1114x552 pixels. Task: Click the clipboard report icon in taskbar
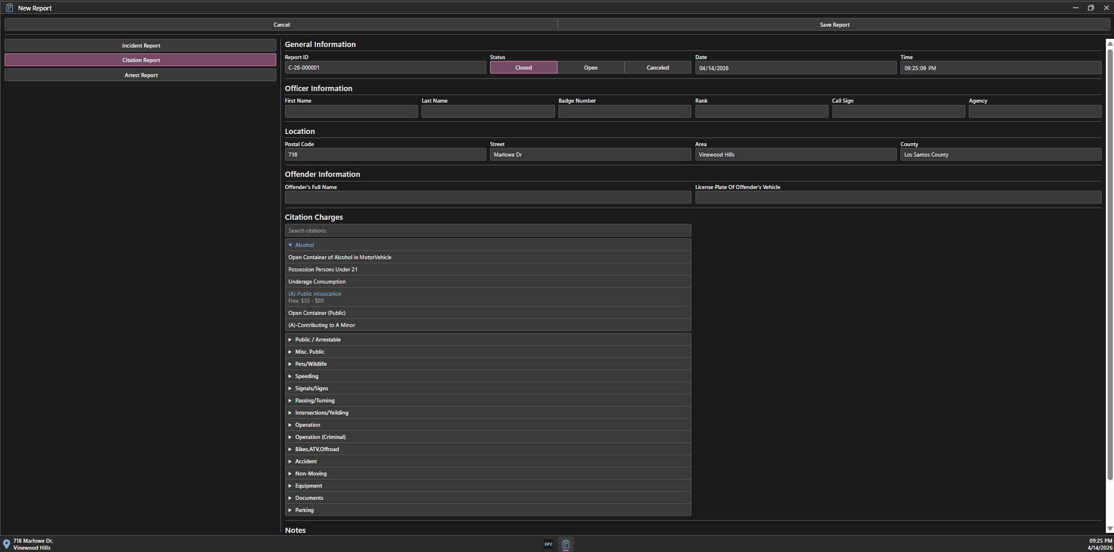[566, 544]
